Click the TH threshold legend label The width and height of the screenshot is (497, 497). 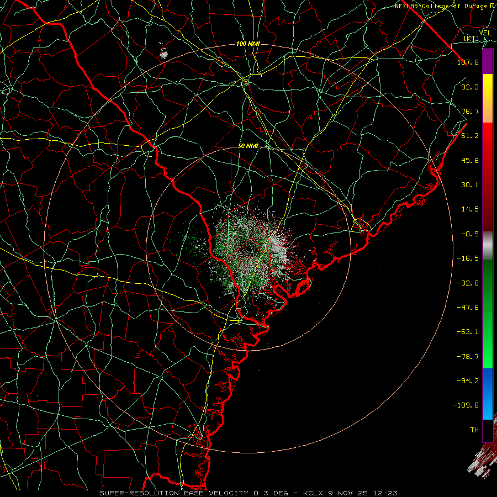click(474, 430)
